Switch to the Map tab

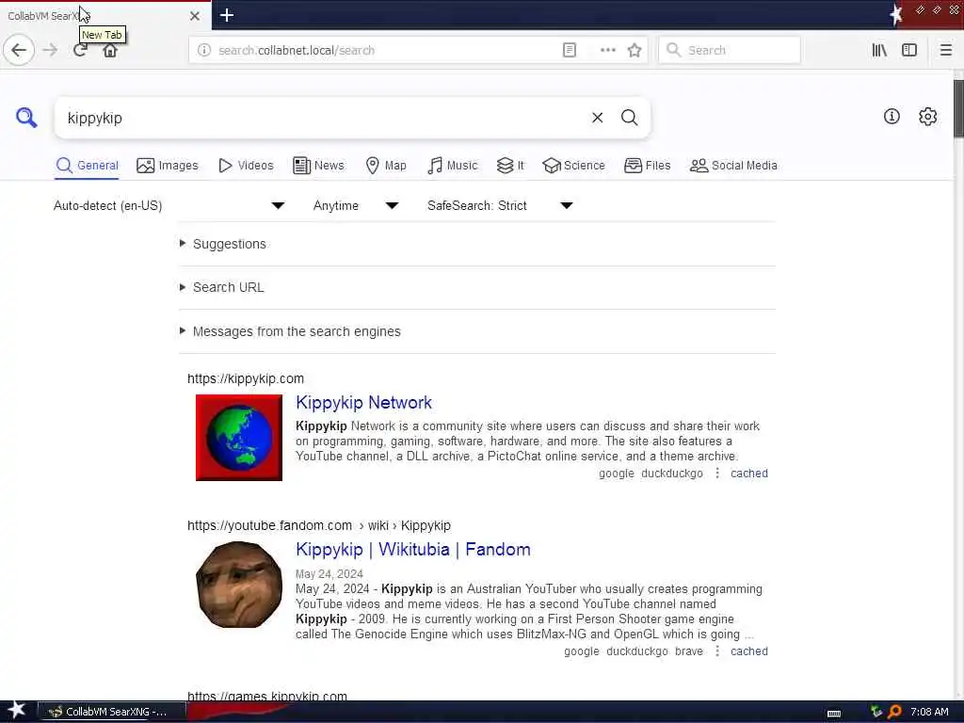coord(386,166)
